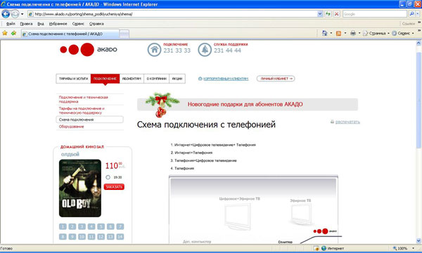
Task: Click the status bar popup blocker icon
Action: [316, 248]
